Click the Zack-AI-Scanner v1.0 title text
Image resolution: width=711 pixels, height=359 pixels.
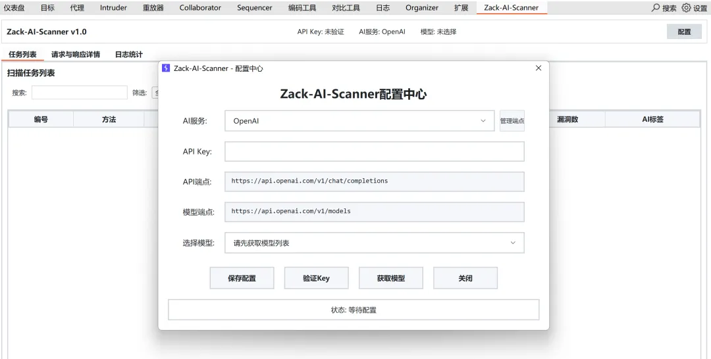46,32
